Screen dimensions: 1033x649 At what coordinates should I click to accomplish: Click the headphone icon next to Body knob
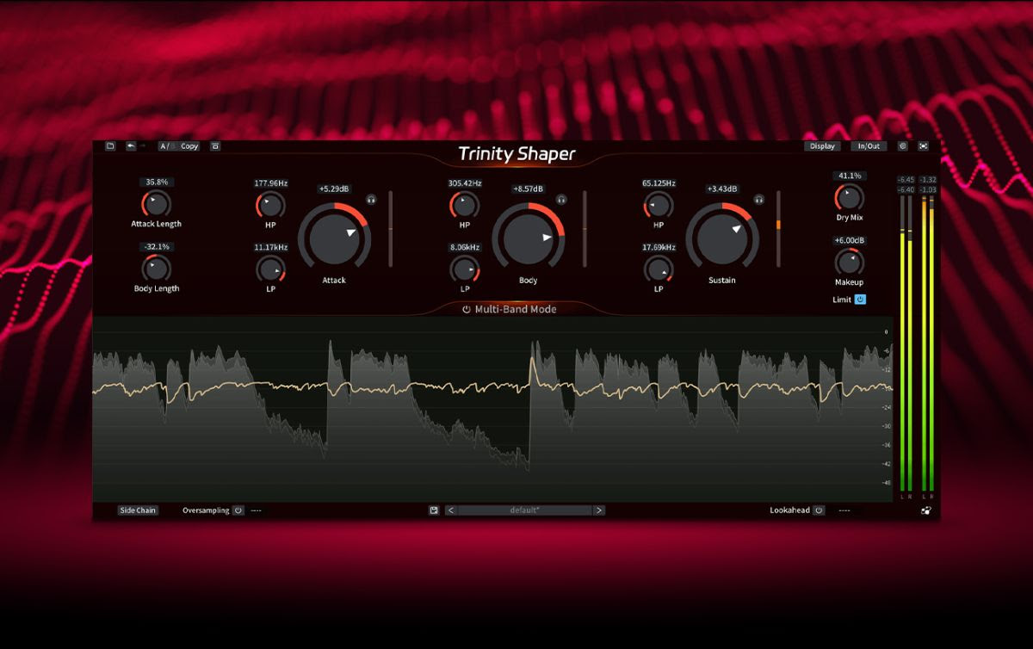coord(561,199)
